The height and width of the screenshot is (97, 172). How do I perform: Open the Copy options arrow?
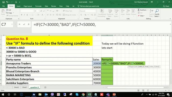13,13
